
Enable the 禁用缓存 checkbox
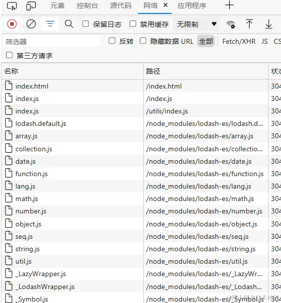(x=133, y=24)
